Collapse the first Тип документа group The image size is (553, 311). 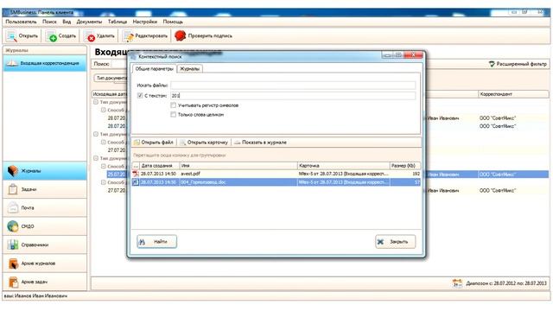click(x=96, y=102)
